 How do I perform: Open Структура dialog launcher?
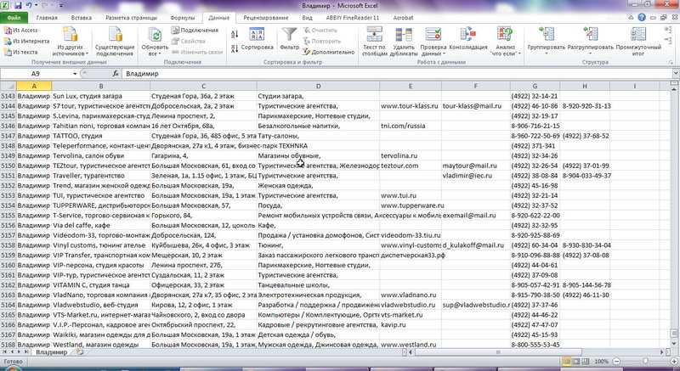coord(671,63)
